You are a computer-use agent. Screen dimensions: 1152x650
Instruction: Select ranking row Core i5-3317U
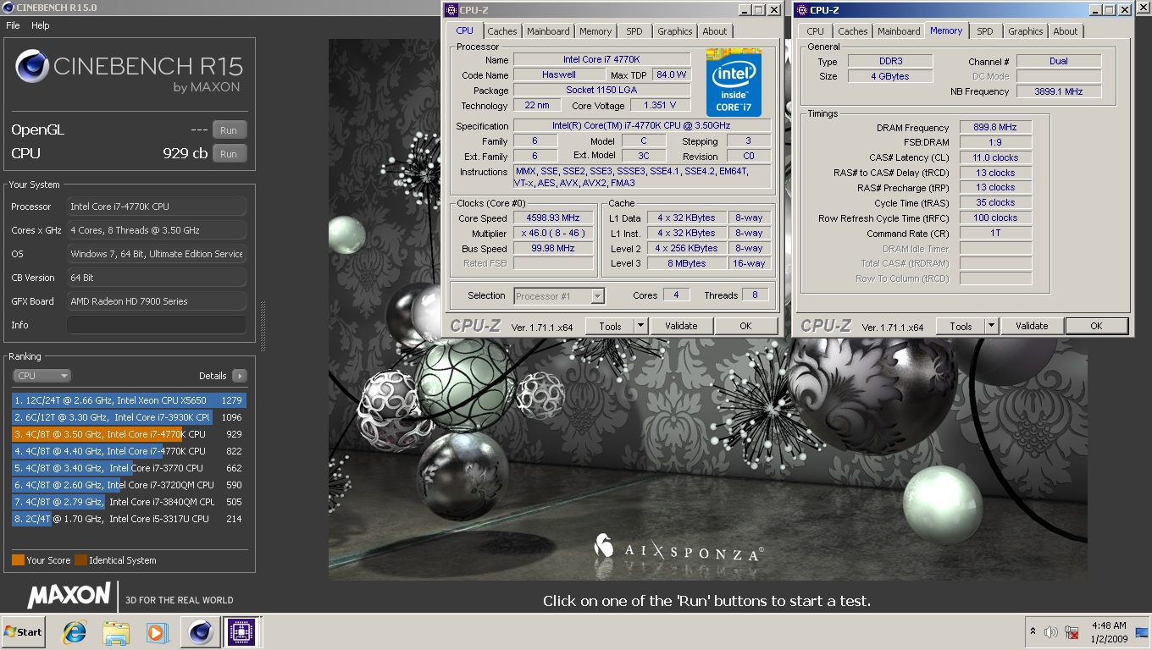pos(129,519)
